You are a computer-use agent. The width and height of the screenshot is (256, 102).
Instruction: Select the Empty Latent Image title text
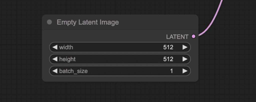[88, 22]
